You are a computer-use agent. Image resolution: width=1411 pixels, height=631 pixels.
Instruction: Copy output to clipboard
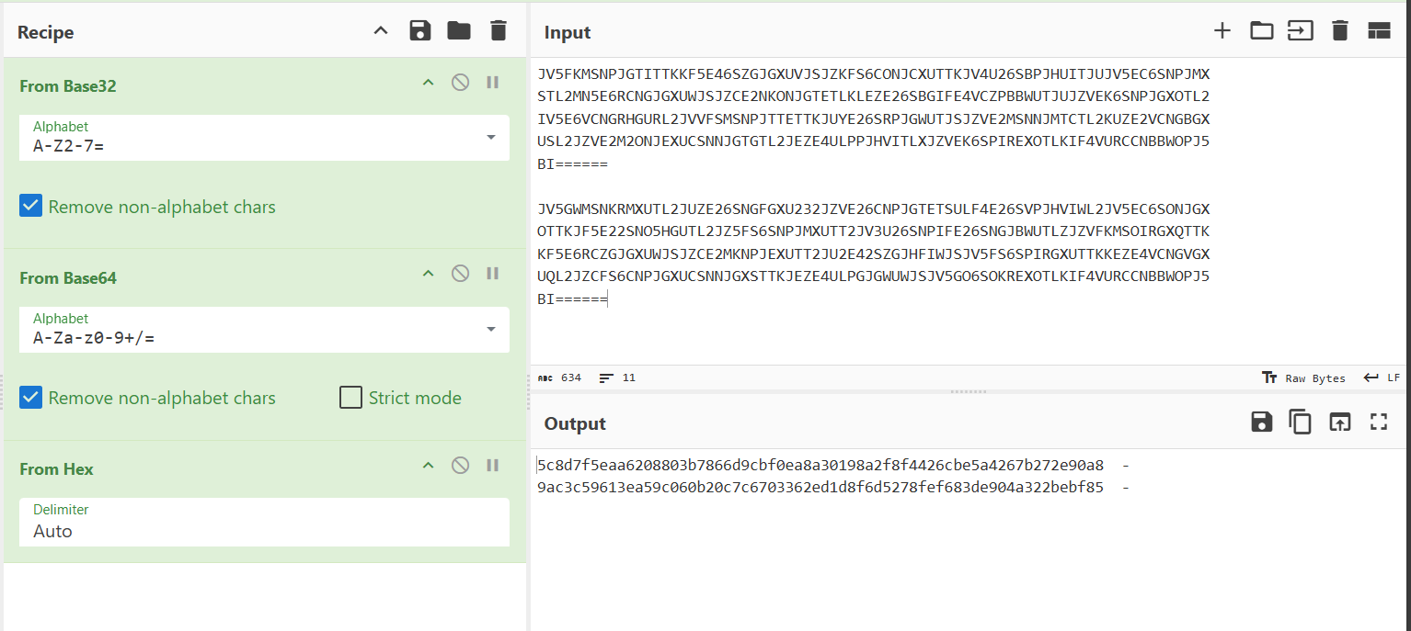1300,422
